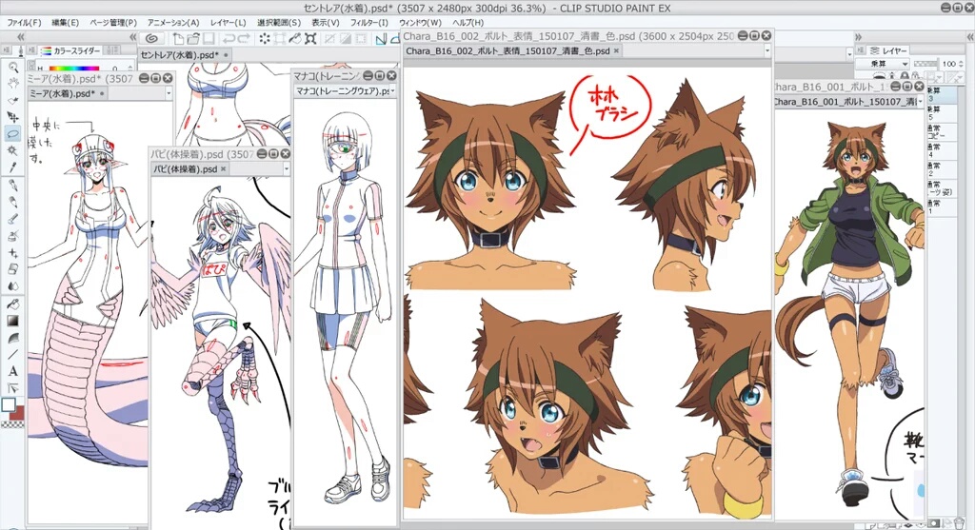Click the transparent color swatch
975x530 pixels.
[x=12, y=425]
